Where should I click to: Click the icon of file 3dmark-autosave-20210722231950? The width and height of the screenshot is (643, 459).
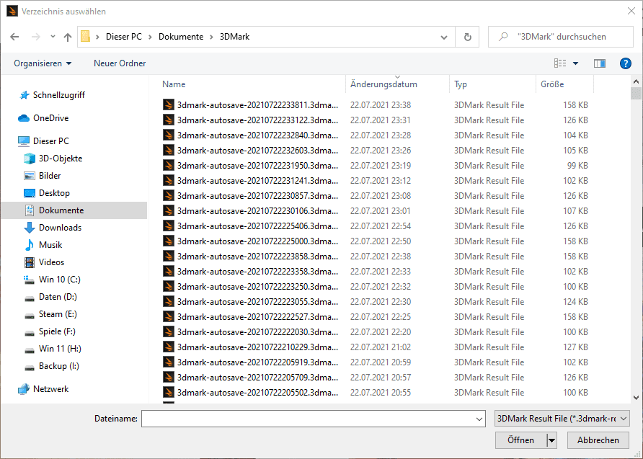[x=169, y=166]
